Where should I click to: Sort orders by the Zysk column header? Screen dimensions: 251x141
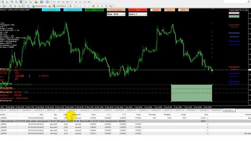[x=206, y=115]
